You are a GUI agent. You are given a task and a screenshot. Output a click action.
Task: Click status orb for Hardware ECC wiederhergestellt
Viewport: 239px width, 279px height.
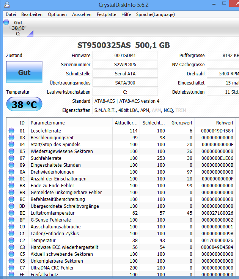click(11, 247)
